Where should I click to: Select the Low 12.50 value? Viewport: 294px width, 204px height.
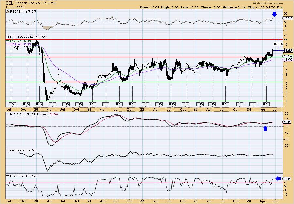point(189,7)
